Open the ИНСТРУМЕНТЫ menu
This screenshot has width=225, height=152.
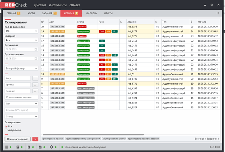pos(58,5)
